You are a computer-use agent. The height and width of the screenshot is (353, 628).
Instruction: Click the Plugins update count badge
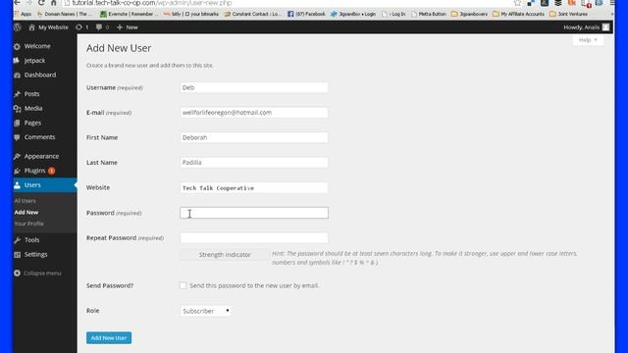coord(52,171)
